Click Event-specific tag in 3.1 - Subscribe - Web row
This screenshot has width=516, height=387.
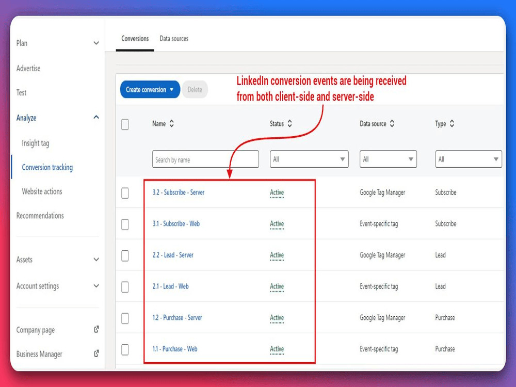pyautogui.click(x=379, y=224)
